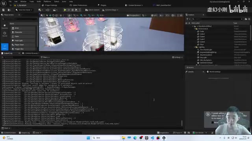Open Selection Mode dropdown
This screenshot has width=252, height=141.
click(24, 10)
